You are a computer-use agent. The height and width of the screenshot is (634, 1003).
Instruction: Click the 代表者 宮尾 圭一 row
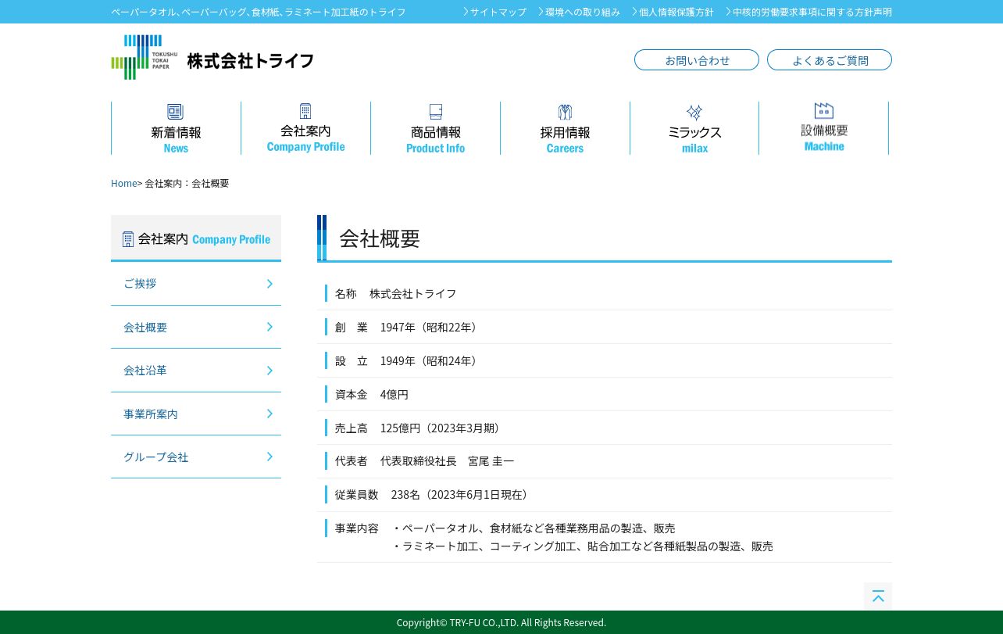coord(605,461)
